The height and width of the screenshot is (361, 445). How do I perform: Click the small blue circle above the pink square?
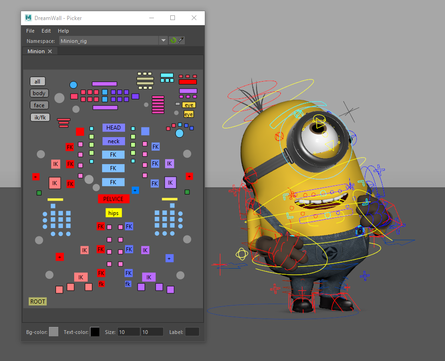[73, 85]
